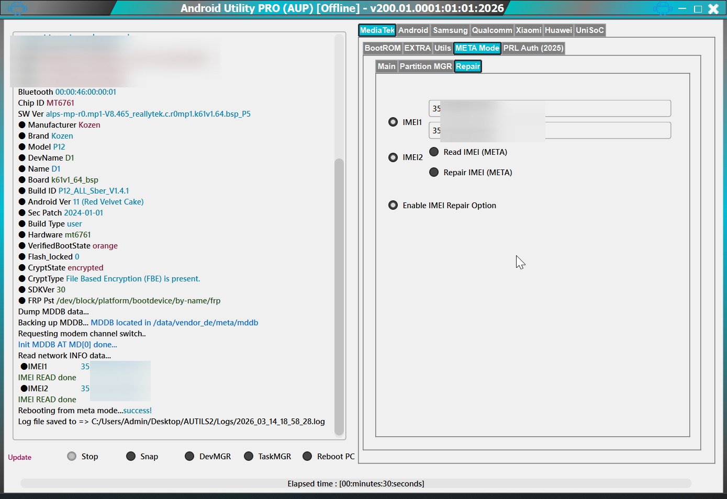
Task: Click the 'Board k61v1_64_bsp' log line
Action: [58, 180]
